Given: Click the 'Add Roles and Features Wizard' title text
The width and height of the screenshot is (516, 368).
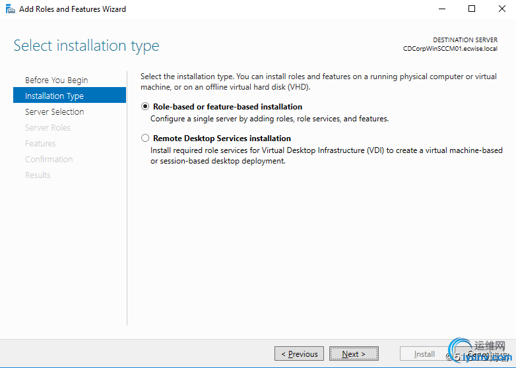Looking at the screenshot, I should coord(73,9).
